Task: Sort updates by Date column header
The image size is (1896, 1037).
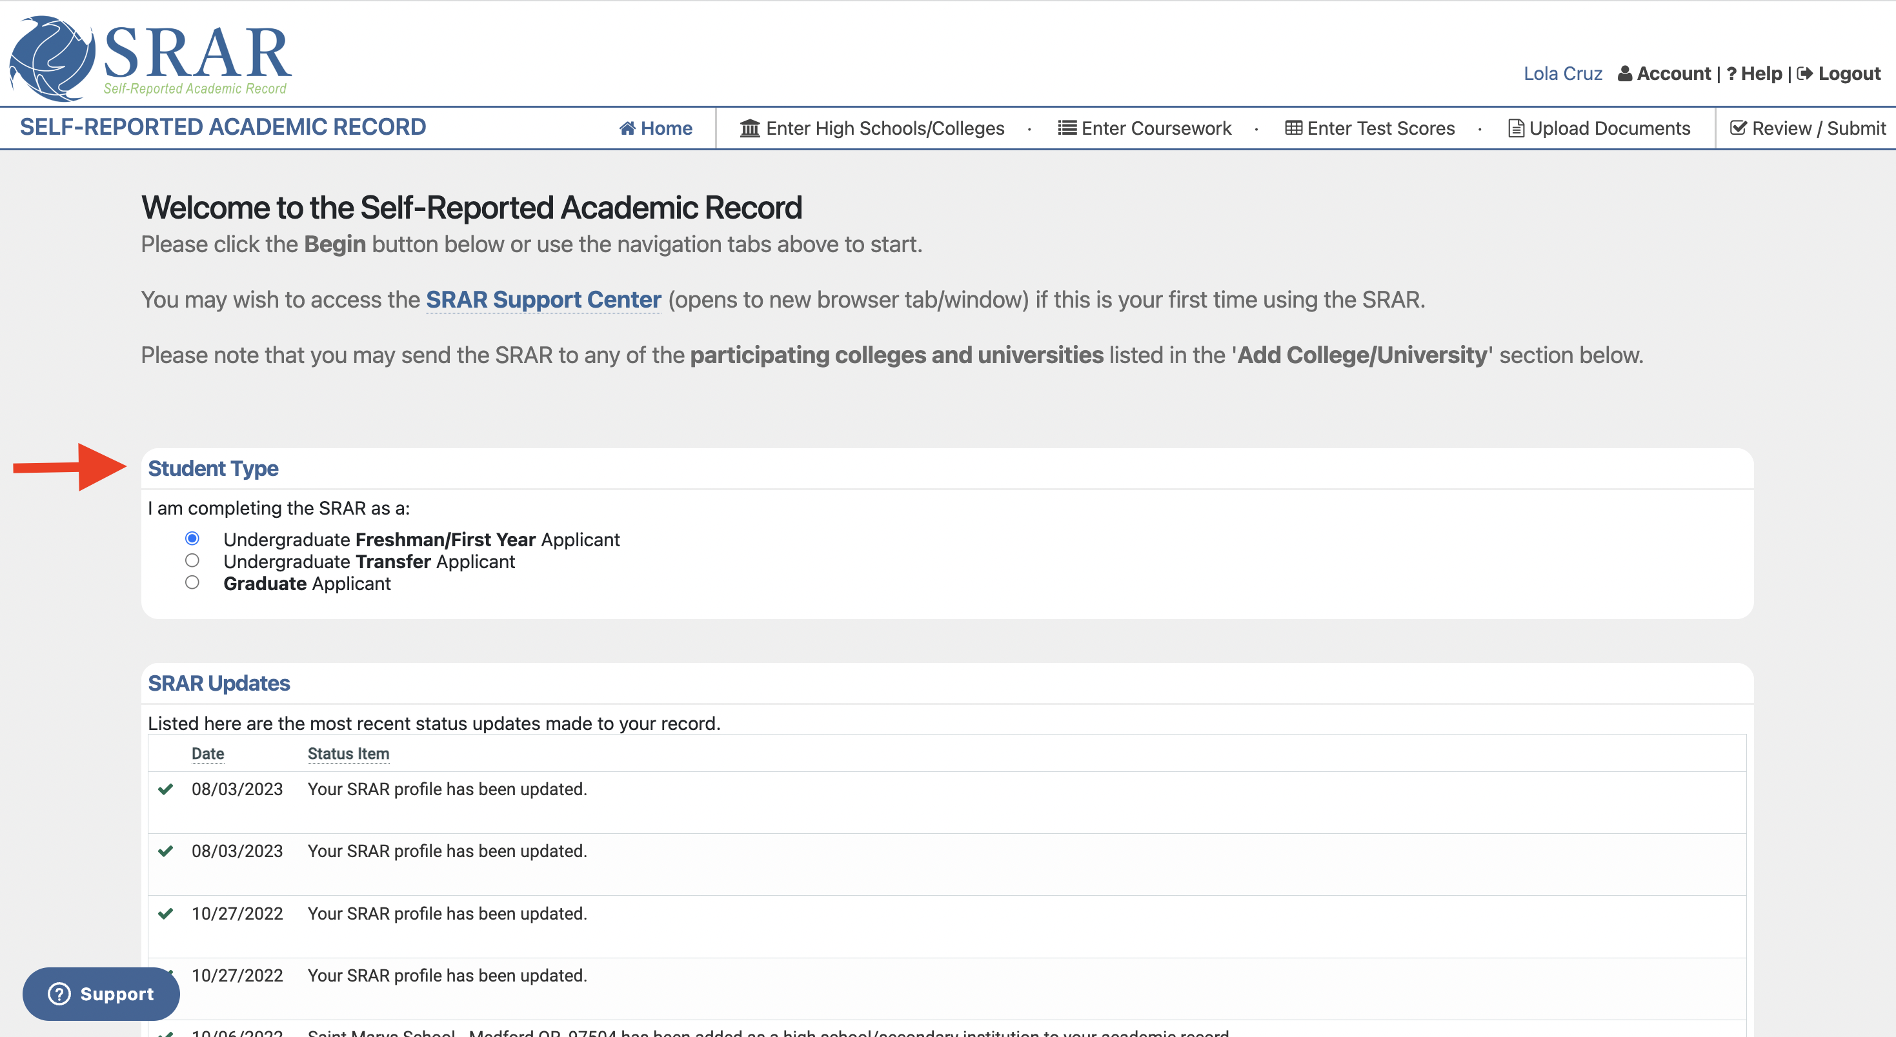Action: [208, 754]
